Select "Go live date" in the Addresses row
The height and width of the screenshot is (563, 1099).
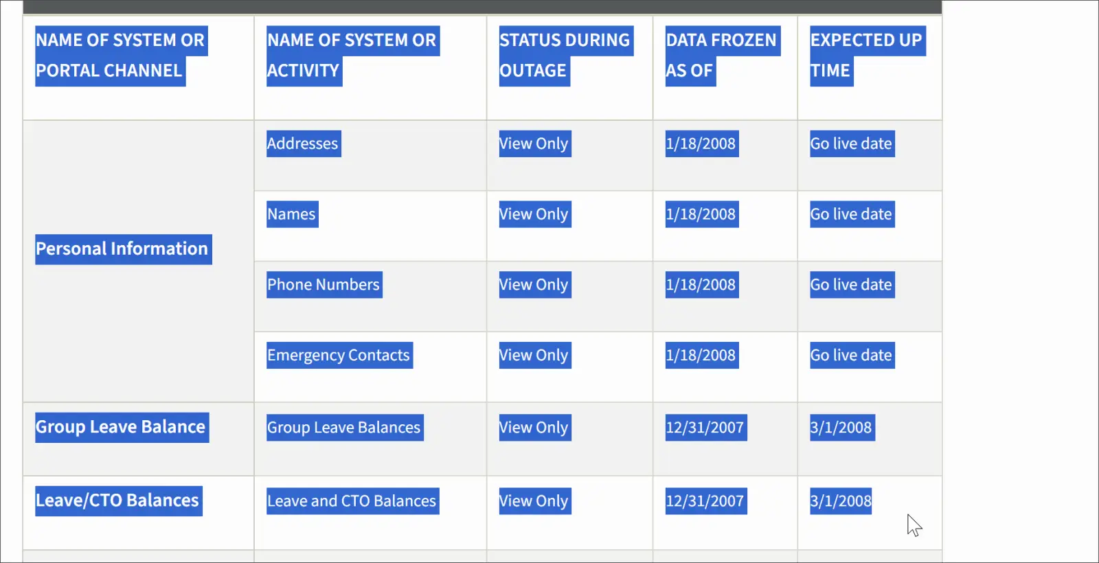[852, 144]
